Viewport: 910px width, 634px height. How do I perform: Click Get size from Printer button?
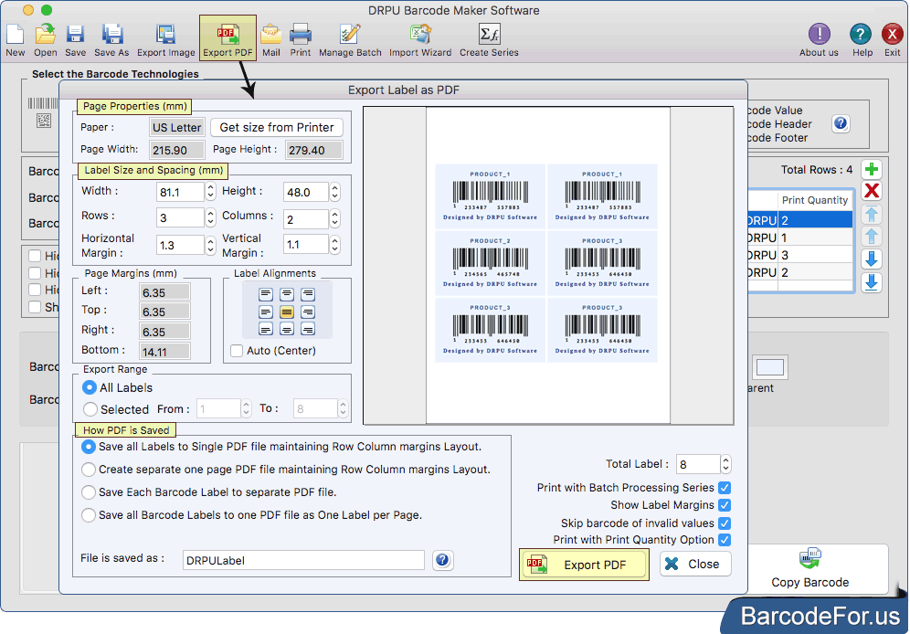(276, 127)
